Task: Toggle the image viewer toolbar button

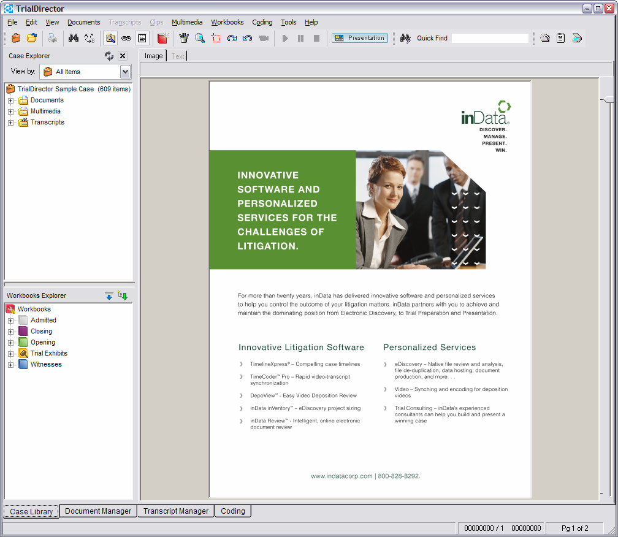Action: (110, 38)
